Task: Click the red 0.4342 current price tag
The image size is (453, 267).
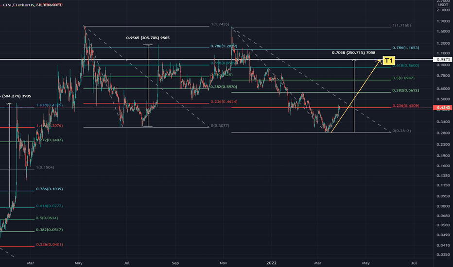Action: pos(443,108)
